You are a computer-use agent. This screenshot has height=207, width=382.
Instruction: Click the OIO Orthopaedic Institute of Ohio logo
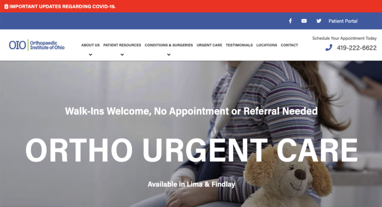tap(37, 45)
